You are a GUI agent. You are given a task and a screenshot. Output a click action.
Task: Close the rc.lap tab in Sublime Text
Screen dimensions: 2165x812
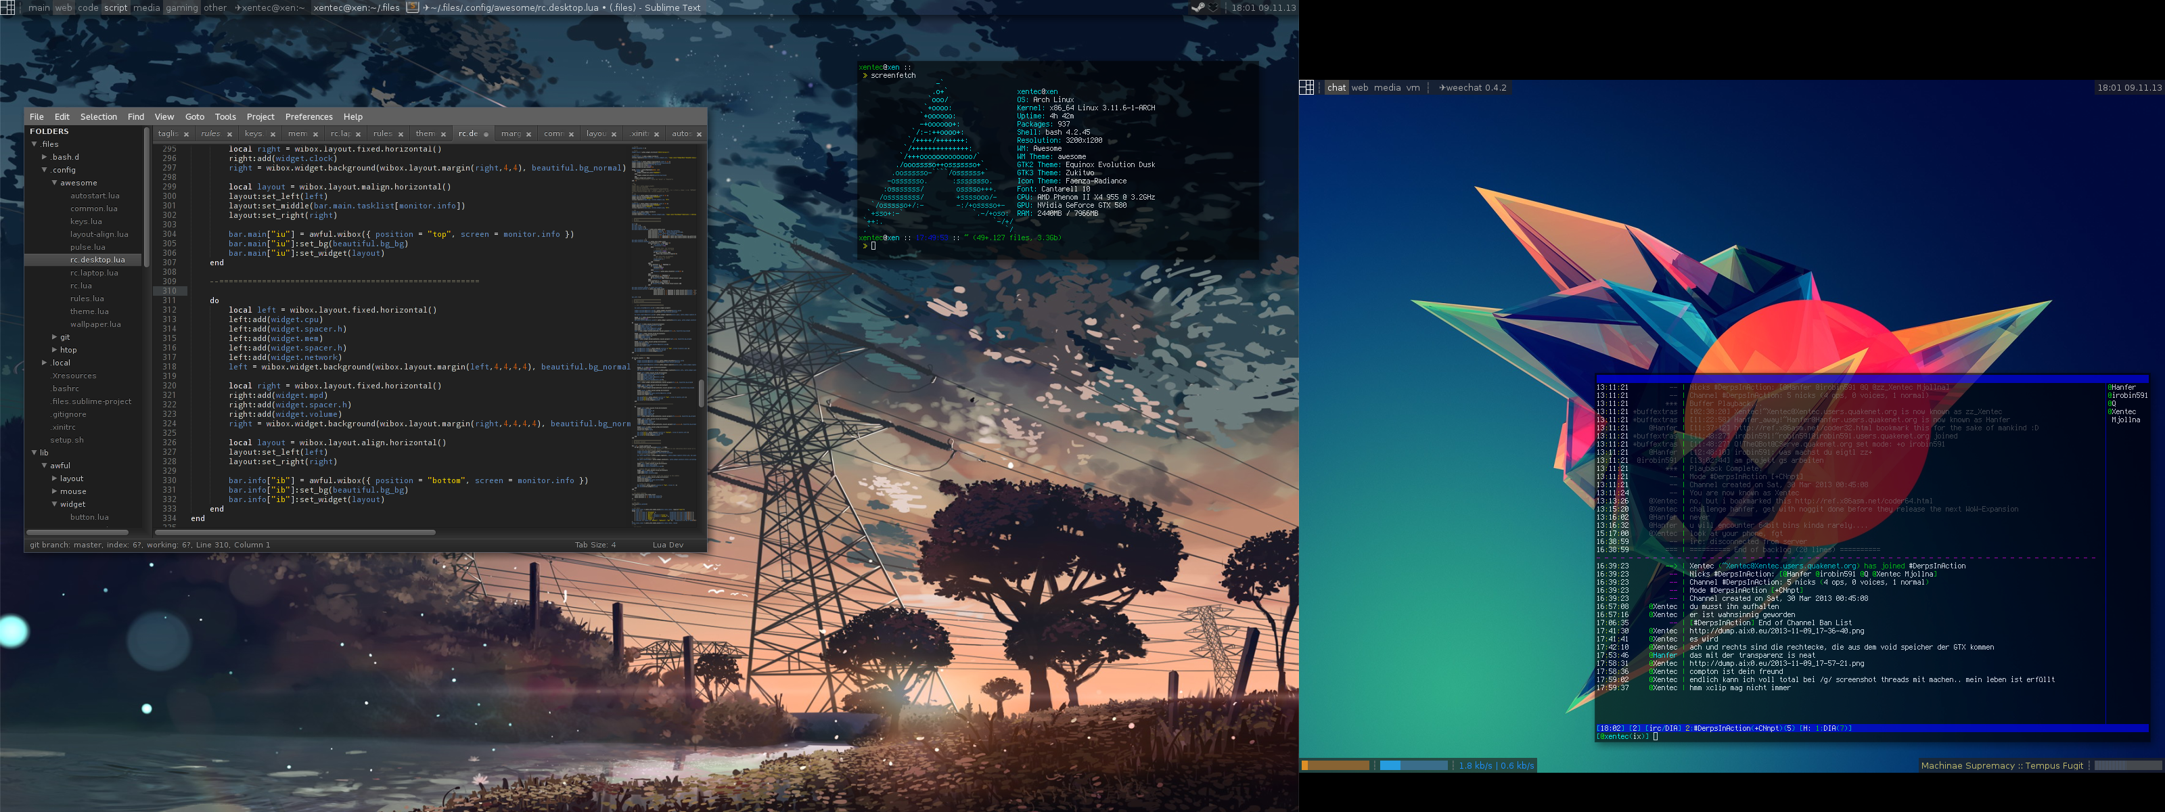point(358,135)
